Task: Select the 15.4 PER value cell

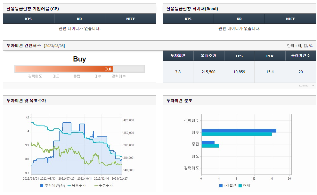Action: pyautogui.click(x=270, y=72)
